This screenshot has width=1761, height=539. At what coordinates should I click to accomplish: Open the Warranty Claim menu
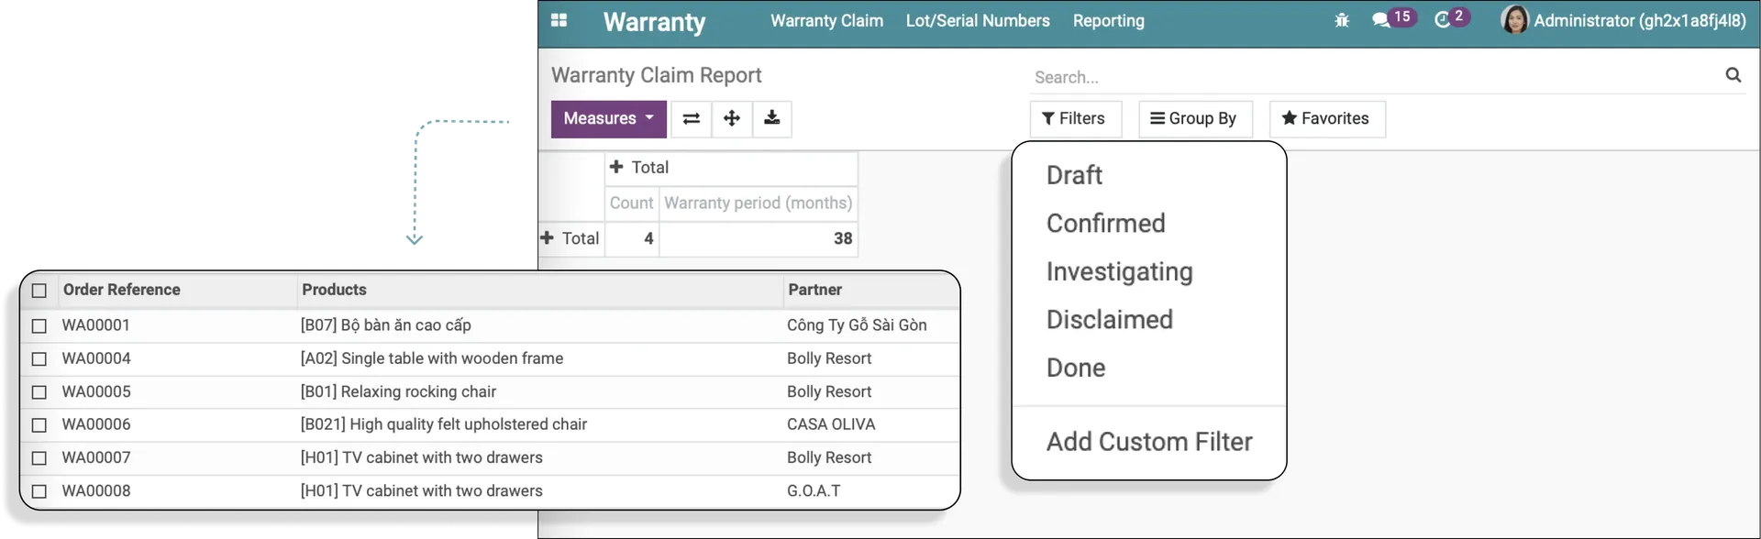(x=826, y=21)
